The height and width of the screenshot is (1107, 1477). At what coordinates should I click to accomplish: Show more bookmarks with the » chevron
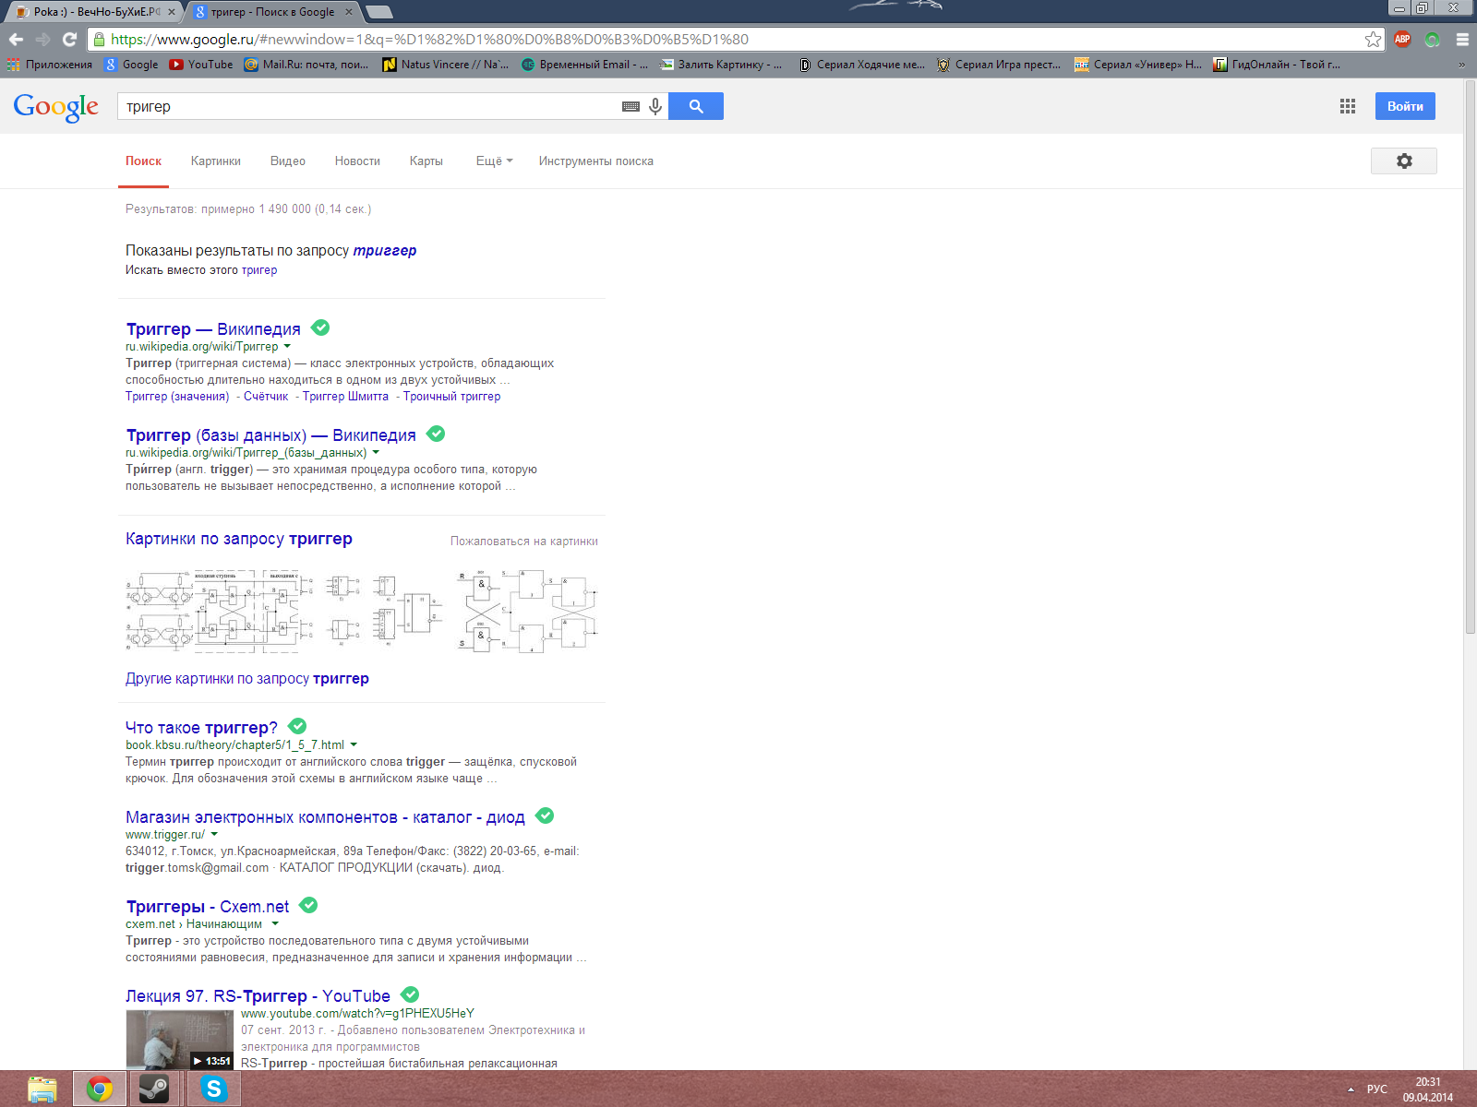(1461, 65)
